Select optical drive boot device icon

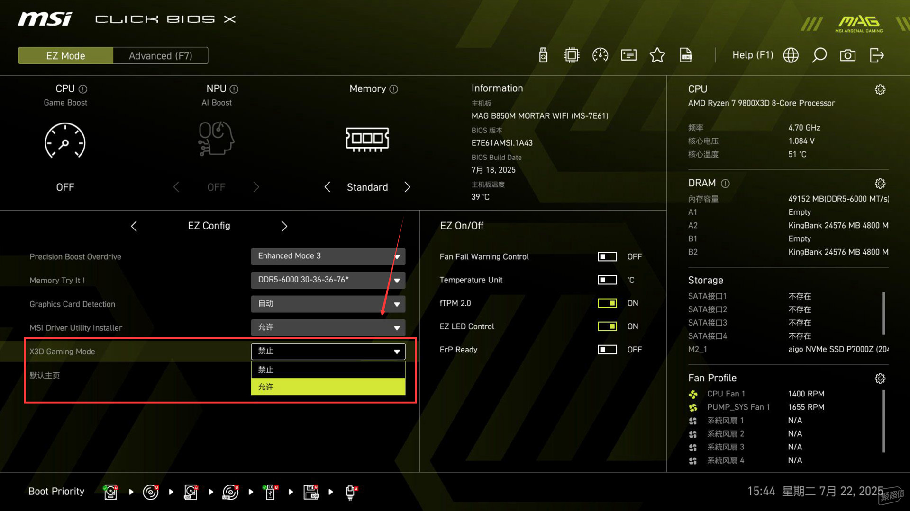(151, 492)
